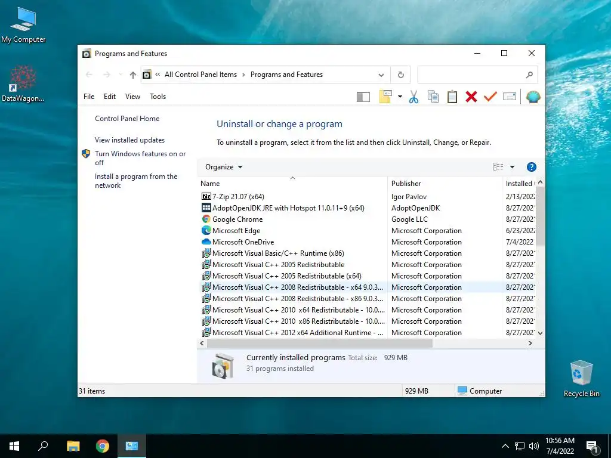
Task: Open the notification center icon
Action: pyautogui.click(x=593, y=447)
